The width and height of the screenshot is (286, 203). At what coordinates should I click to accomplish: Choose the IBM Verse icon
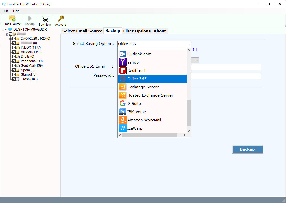[122, 112]
